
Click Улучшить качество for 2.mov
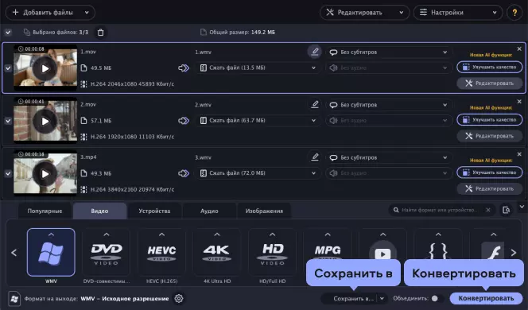click(490, 120)
